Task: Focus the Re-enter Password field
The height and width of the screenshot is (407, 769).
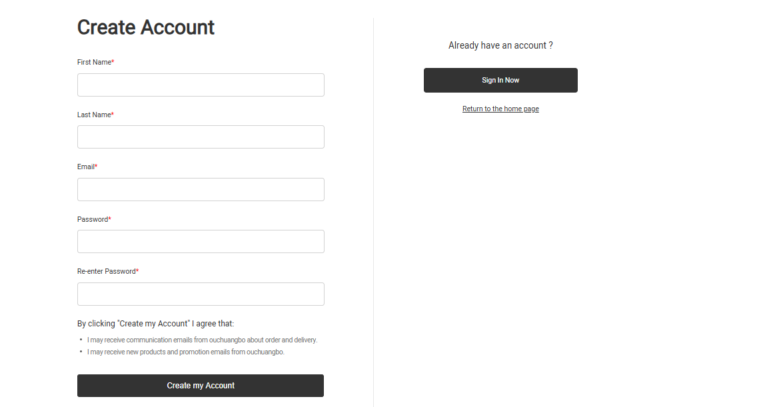Action: tap(201, 294)
